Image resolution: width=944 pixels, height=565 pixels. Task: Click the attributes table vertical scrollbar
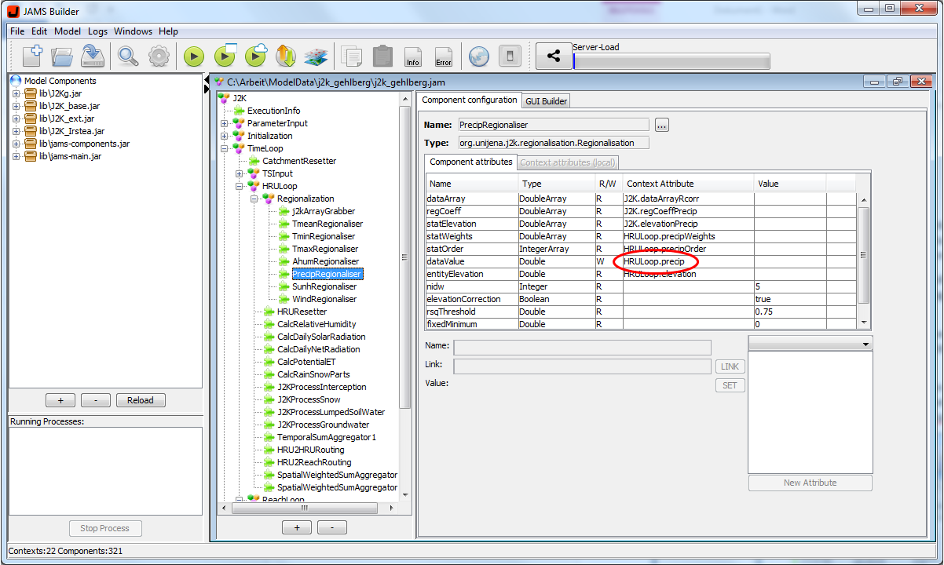pos(864,255)
